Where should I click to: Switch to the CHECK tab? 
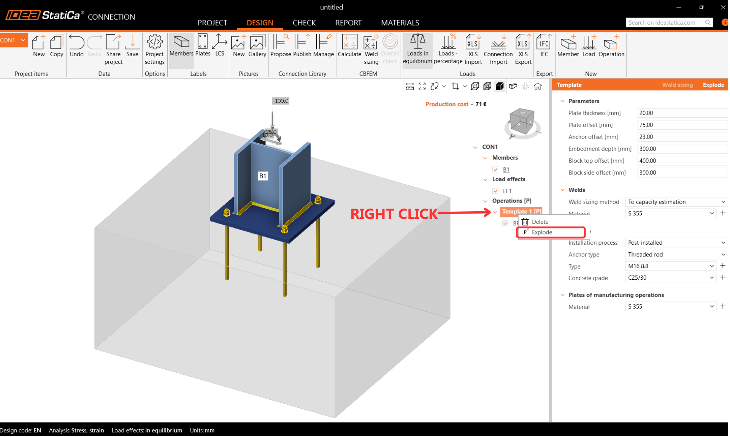304,23
